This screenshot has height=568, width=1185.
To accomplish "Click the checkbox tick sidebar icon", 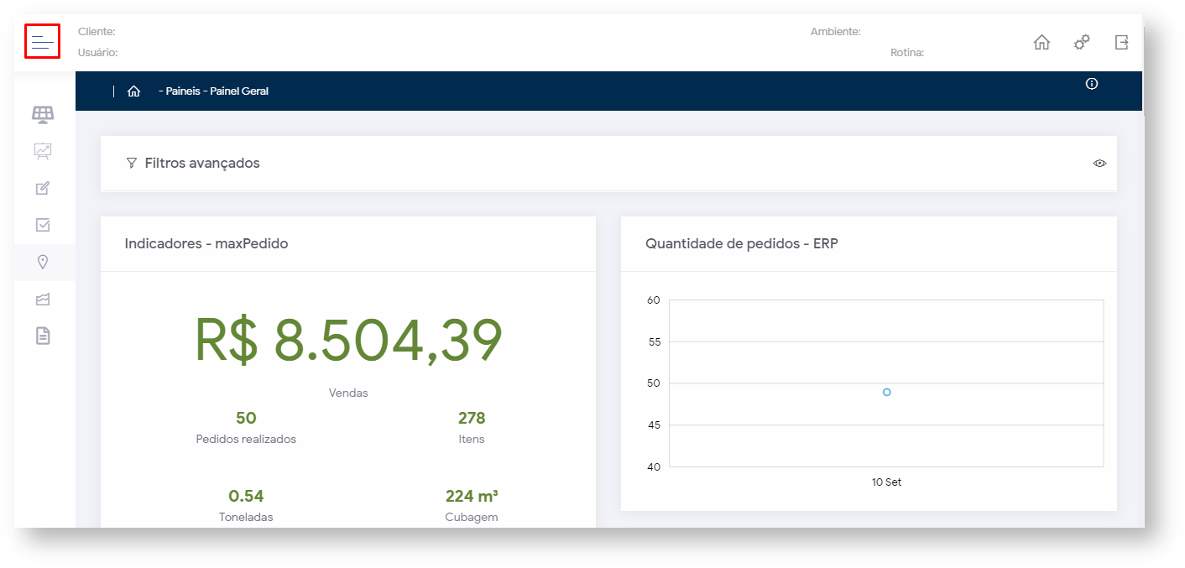I will pyautogui.click(x=43, y=225).
